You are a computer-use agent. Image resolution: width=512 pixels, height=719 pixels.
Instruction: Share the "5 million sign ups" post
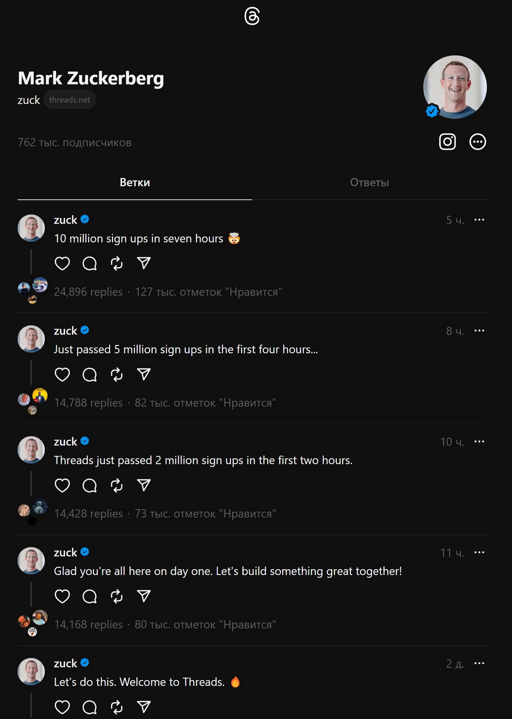(x=144, y=374)
